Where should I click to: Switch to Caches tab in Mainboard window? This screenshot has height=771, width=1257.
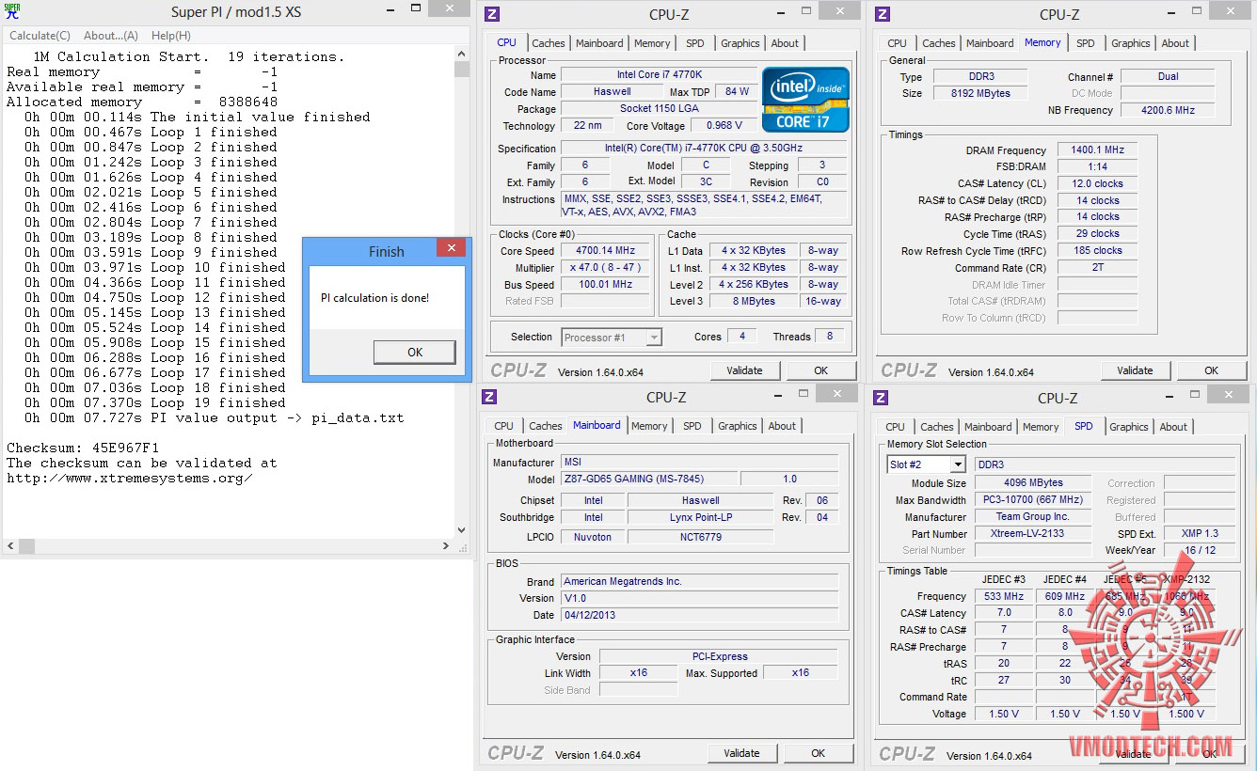point(546,426)
